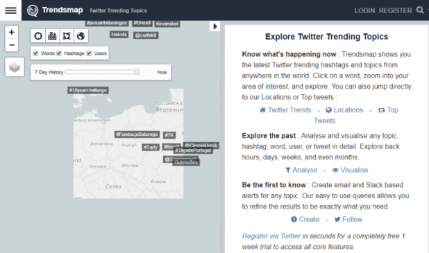Screen dimensions: 429x253
Task: Click the Now label on history bar
Action: [x=162, y=72]
